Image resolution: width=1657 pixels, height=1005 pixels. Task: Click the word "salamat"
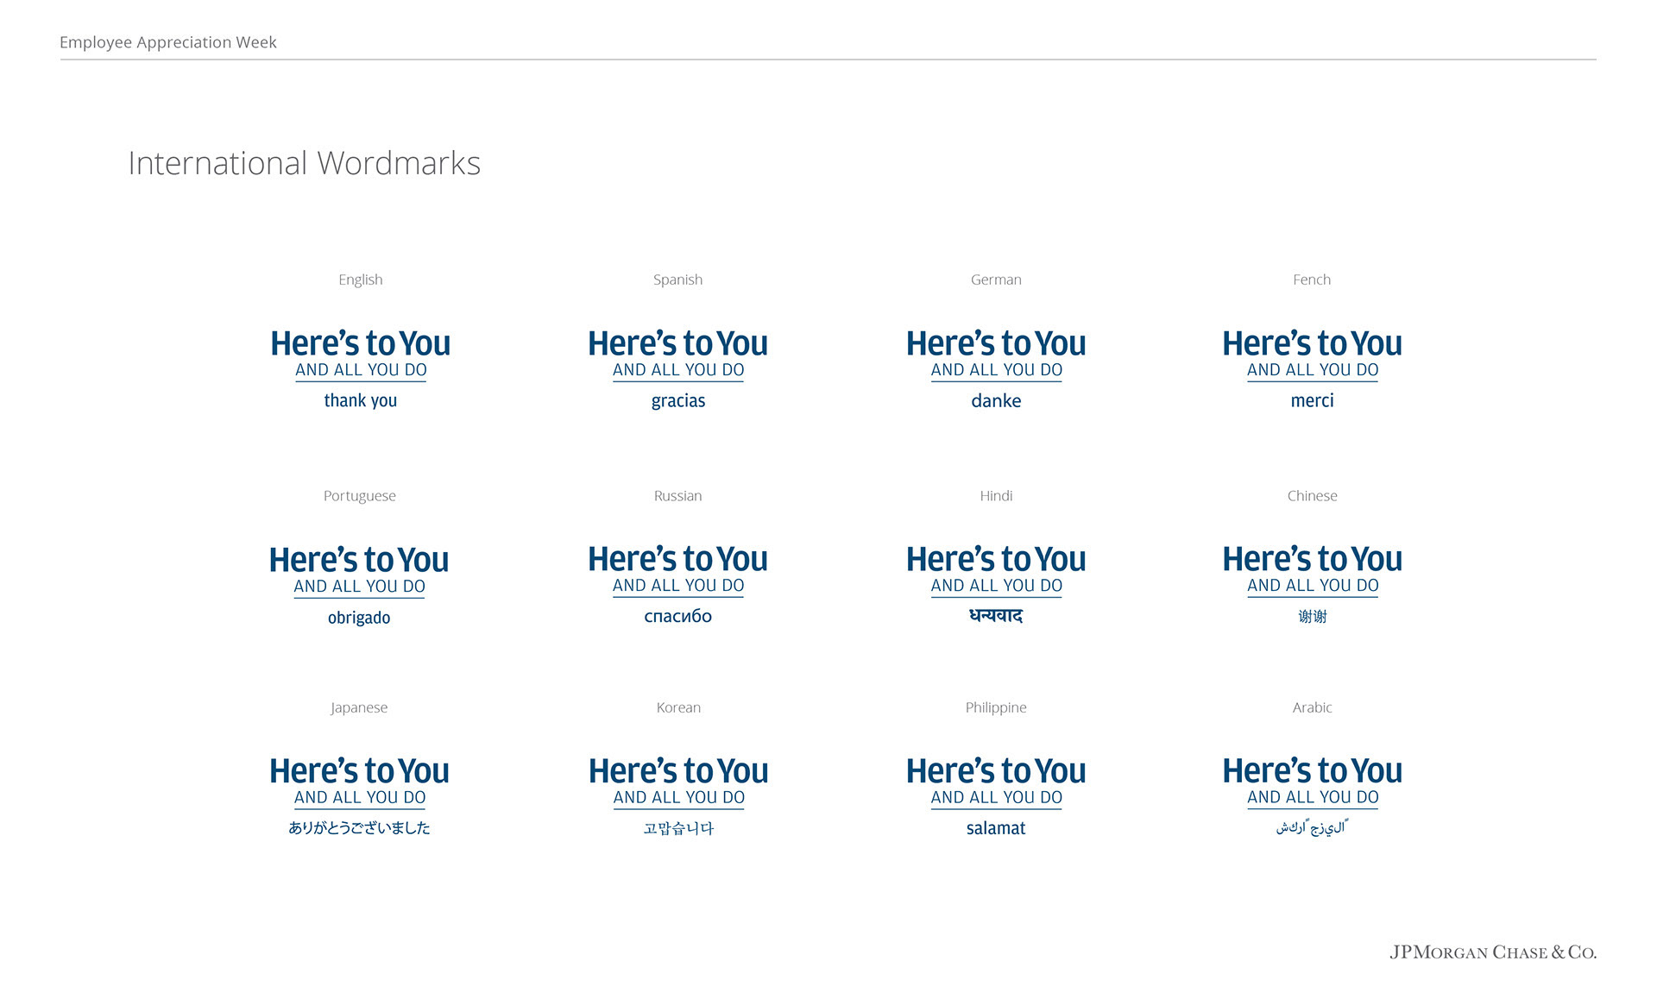pyautogui.click(x=996, y=828)
